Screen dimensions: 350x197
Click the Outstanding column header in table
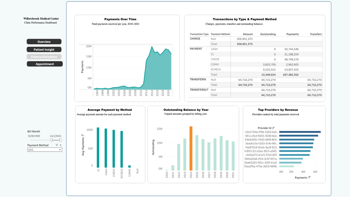tap(268, 34)
